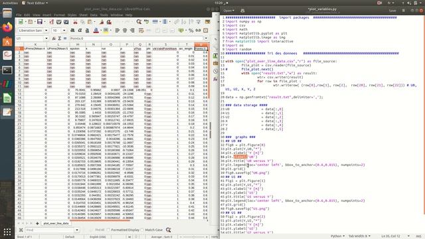Select the plot_over_line_data sheet tab
425x239 pixels.
pos(56,223)
